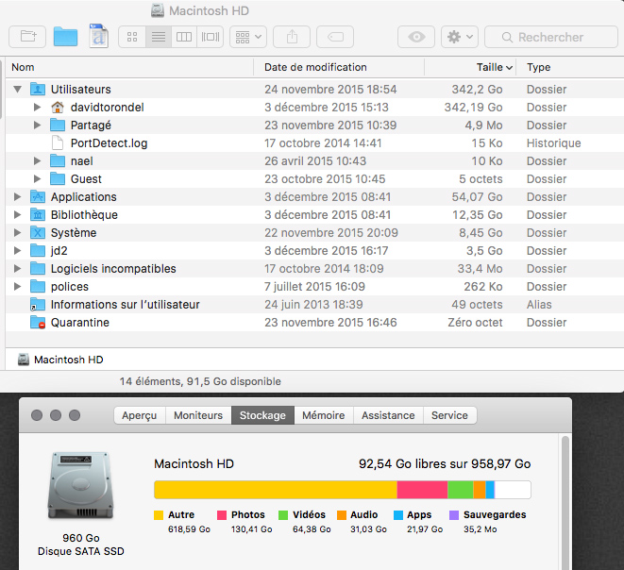The image size is (624, 570).
Task: Switch to list view
Action: coord(159,37)
